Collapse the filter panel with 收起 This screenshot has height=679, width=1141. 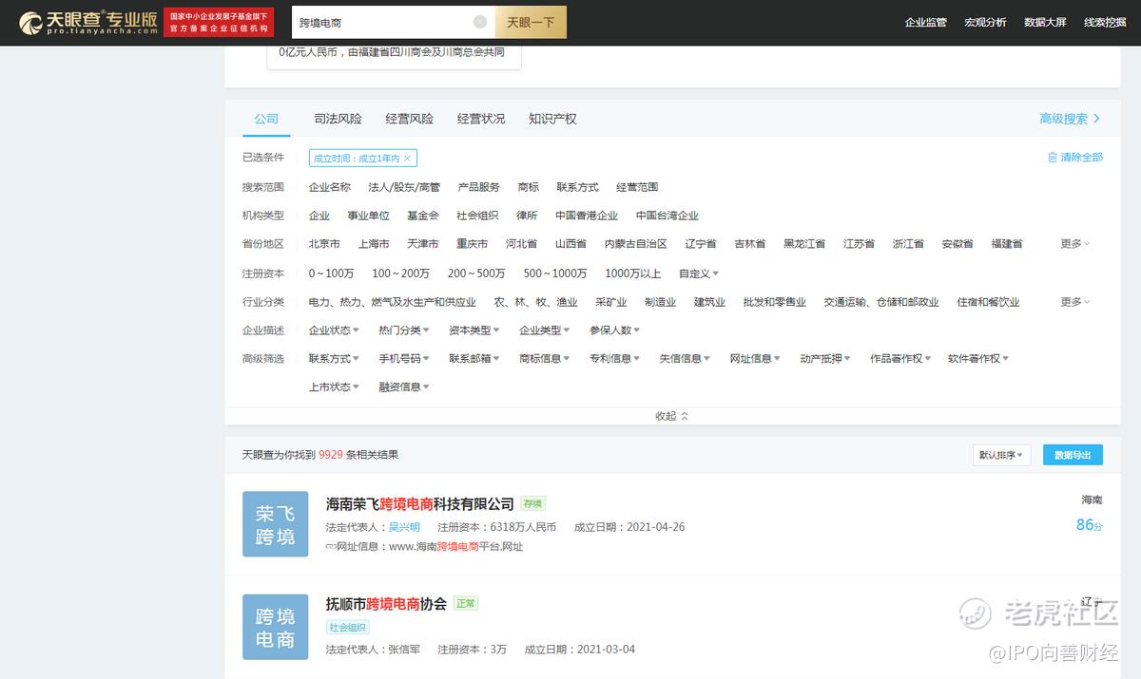671,416
